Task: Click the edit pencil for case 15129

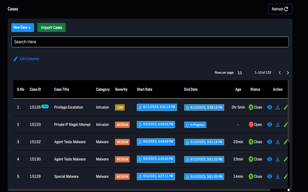Action: click(286, 177)
